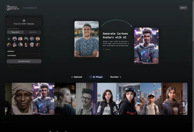
Task: Click the upload icon above the drop-selfie text
Action: tap(24, 20)
